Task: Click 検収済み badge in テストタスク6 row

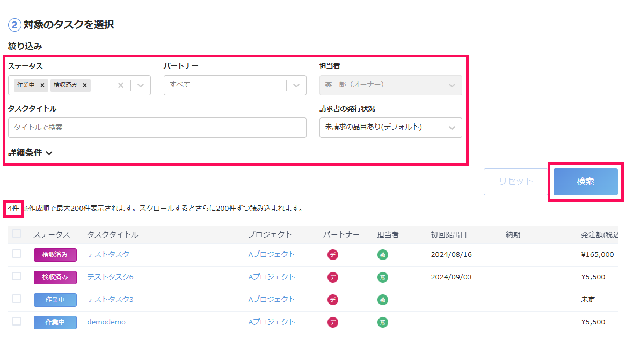Action: coord(55,277)
